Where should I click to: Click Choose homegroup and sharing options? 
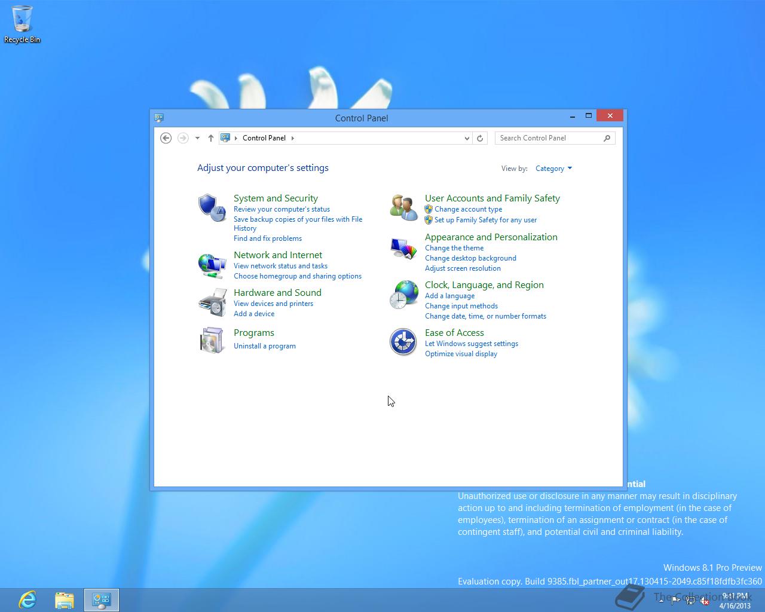pos(298,276)
